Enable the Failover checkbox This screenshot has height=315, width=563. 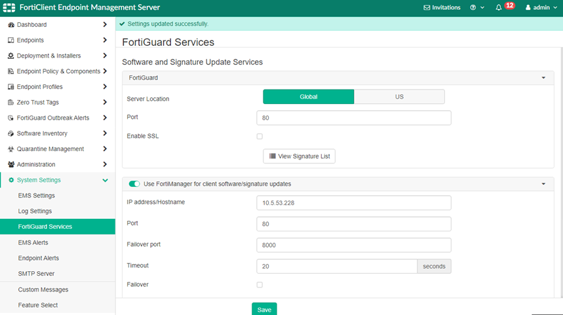(260, 285)
